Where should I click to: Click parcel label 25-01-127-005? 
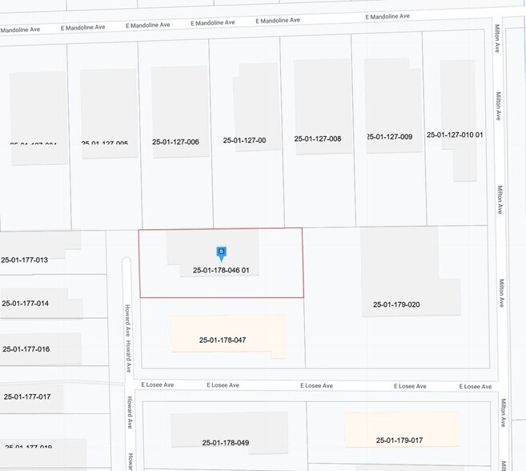105,144
